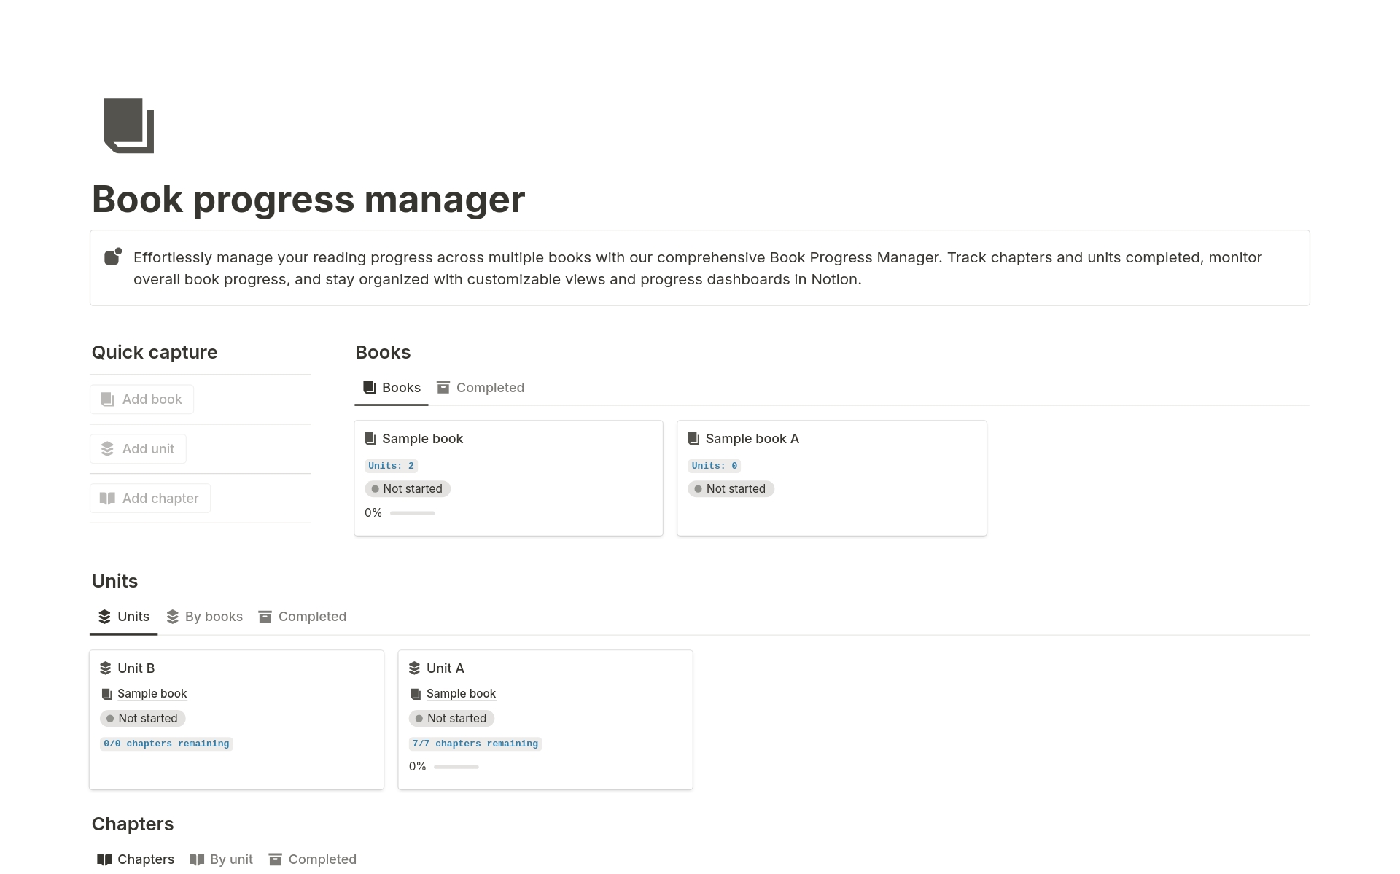Click the archive icon on Books section Completed tab

click(443, 387)
